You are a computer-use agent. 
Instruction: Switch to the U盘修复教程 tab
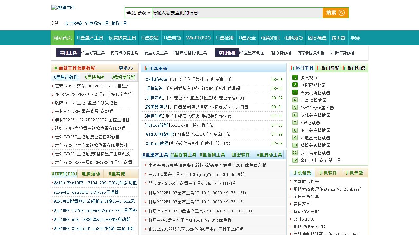(x=123, y=77)
